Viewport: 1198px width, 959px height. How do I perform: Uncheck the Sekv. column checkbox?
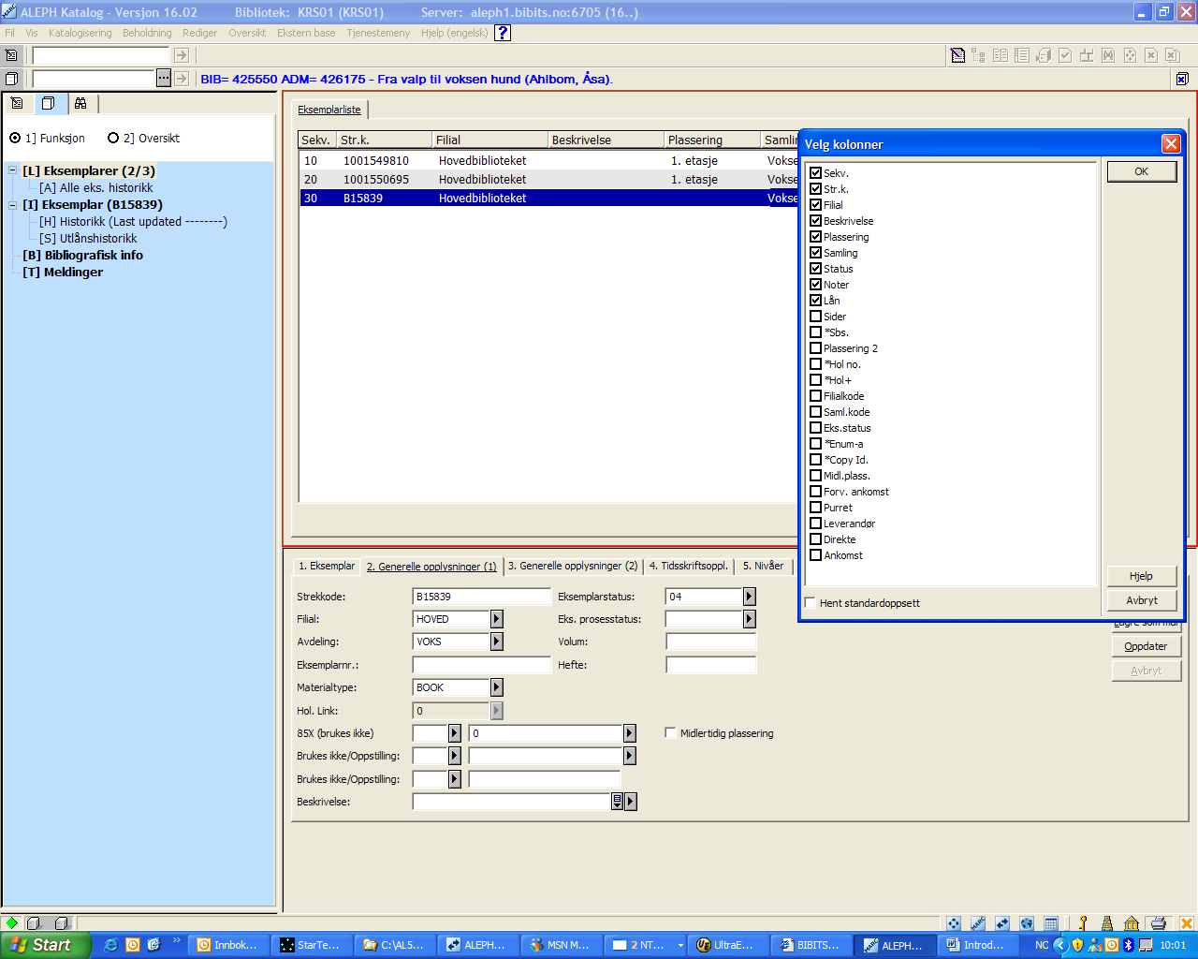pos(815,173)
